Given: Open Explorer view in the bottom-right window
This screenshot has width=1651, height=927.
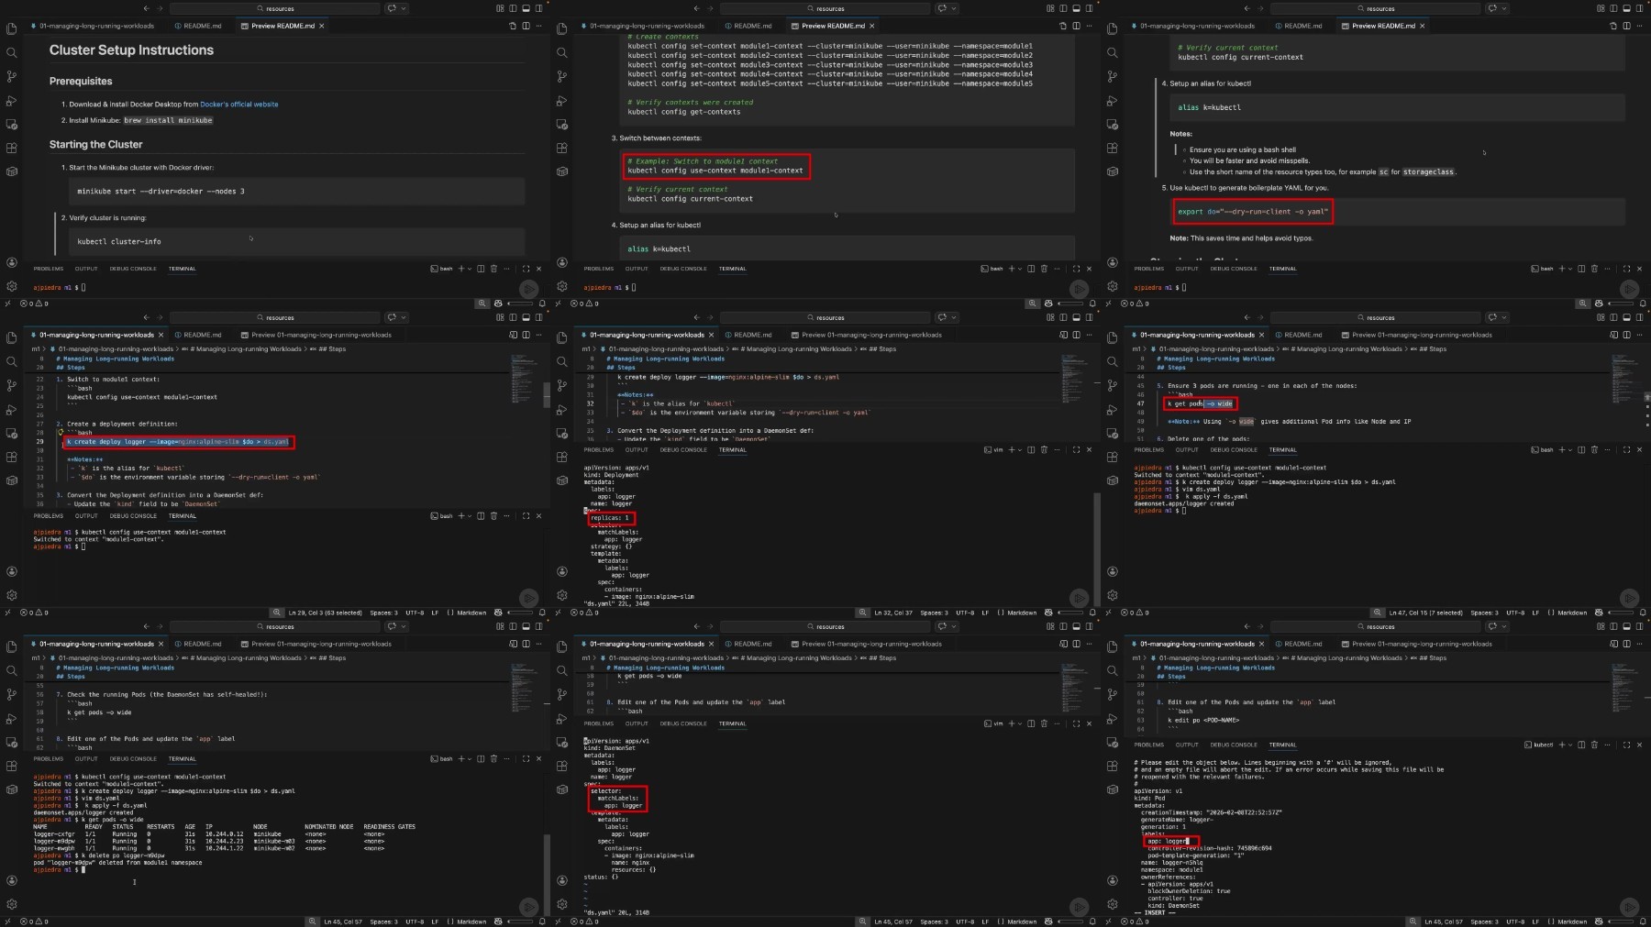Looking at the screenshot, I should (x=1113, y=646).
